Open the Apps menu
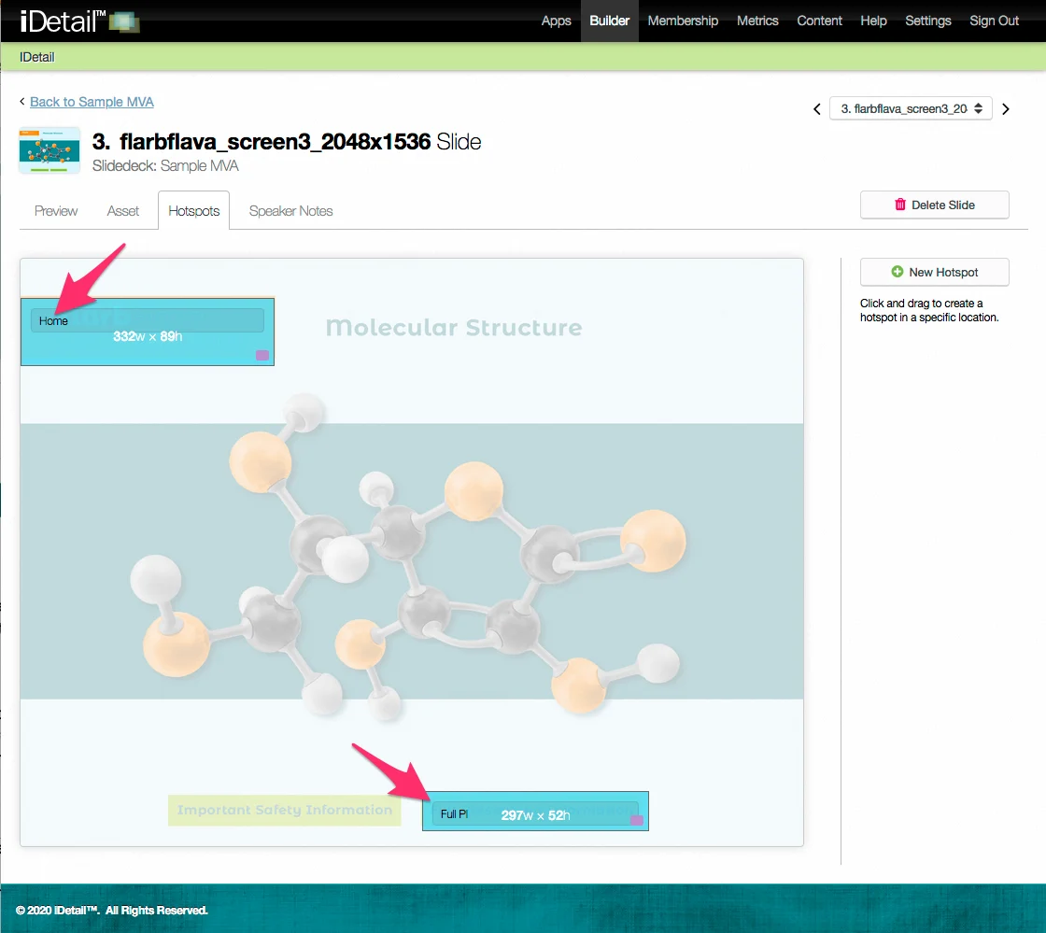Image resolution: width=1046 pixels, height=933 pixels. point(556,21)
